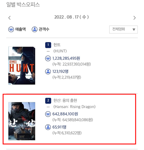Click audience icon beside 65,911명
The width and height of the screenshot is (144, 150).
[x=48, y=127]
